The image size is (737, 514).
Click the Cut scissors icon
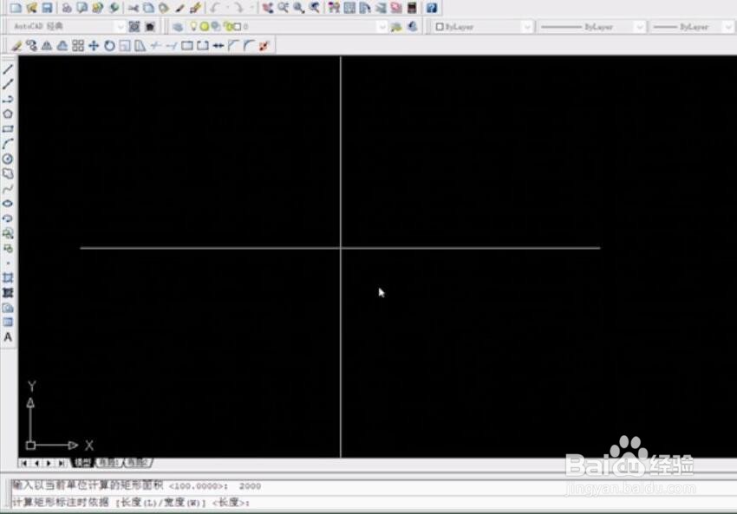[134, 8]
